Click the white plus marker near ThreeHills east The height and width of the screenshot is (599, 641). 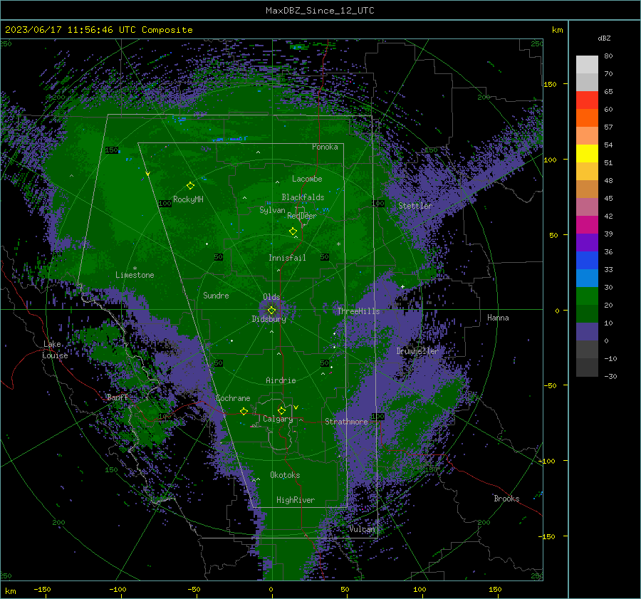[402, 286]
